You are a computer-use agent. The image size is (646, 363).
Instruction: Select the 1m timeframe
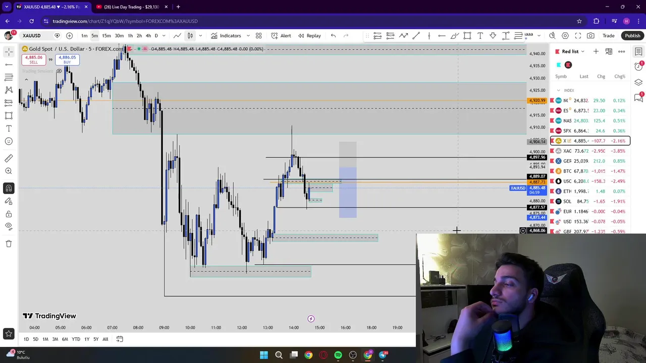tap(84, 36)
